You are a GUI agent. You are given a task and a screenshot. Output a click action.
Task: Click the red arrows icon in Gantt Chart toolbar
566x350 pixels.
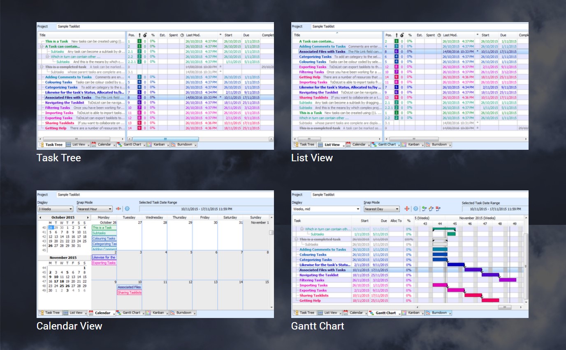tap(407, 209)
